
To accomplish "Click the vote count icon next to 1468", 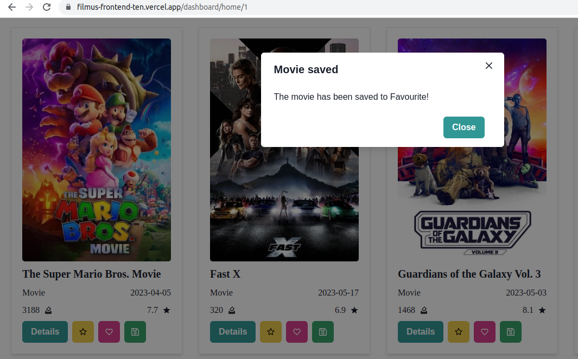I will click(424, 310).
